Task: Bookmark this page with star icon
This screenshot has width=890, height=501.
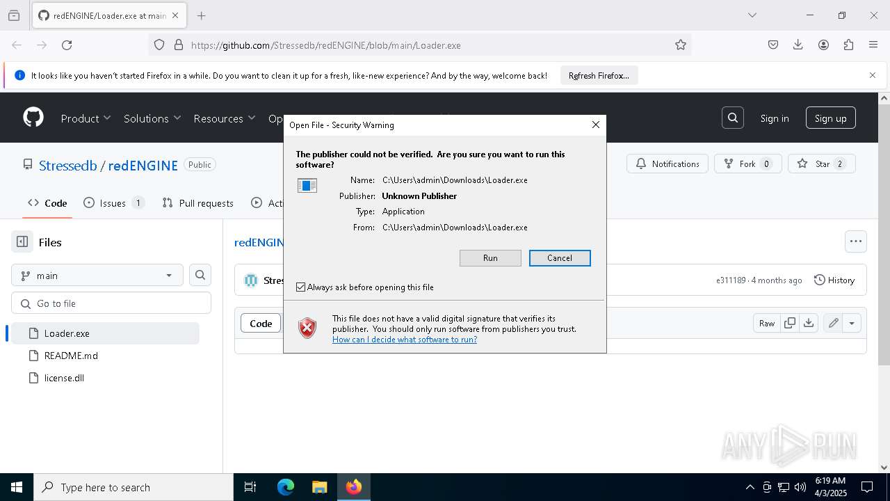Action: point(681,45)
